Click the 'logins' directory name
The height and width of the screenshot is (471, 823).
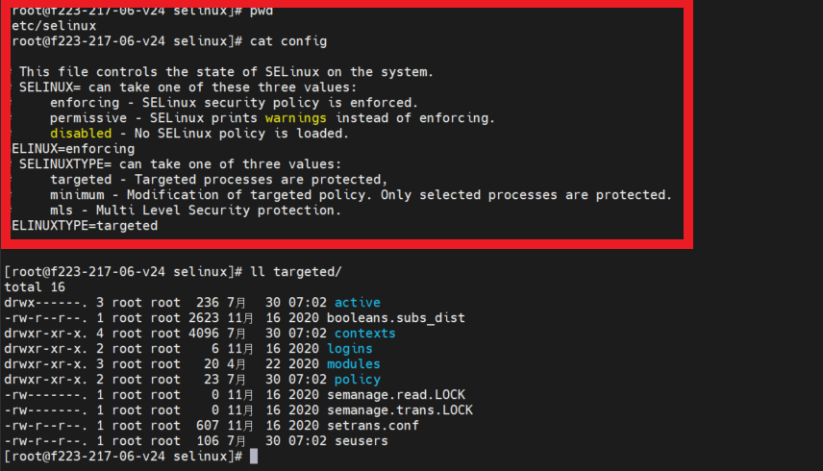tap(350, 349)
